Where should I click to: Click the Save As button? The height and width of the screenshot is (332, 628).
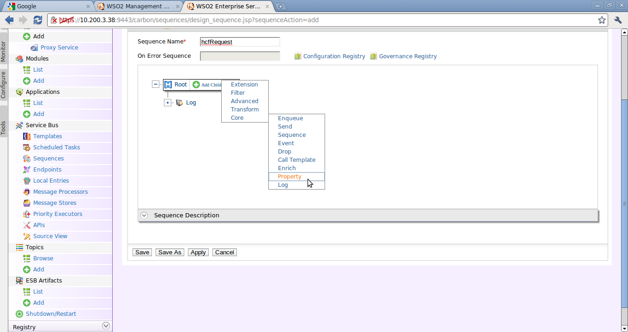(x=170, y=252)
